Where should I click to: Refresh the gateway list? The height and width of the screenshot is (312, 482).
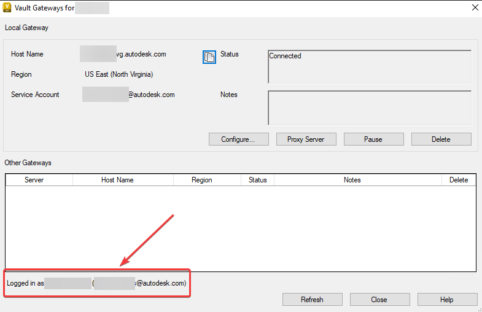pyautogui.click(x=313, y=299)
